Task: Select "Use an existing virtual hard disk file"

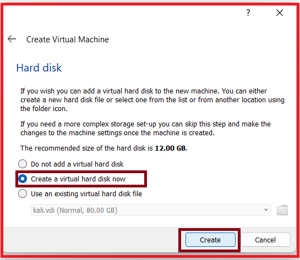Action: click(x=80, y=193)
